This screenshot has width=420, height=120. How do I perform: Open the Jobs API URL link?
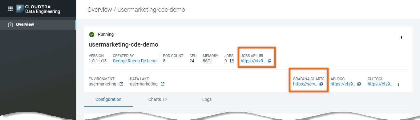[253, 61]
